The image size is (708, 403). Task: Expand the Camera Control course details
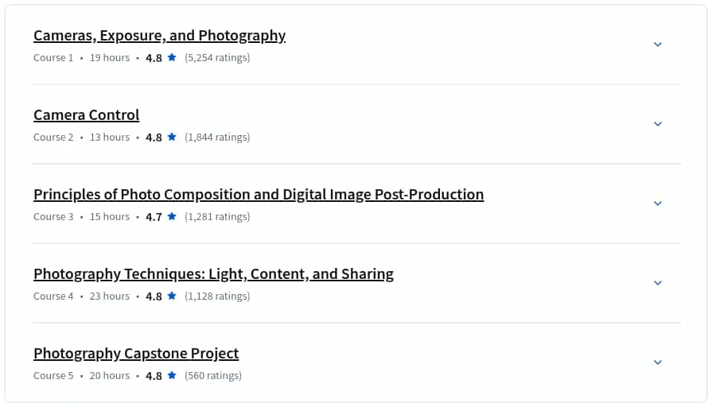click(x=658, y=124)
